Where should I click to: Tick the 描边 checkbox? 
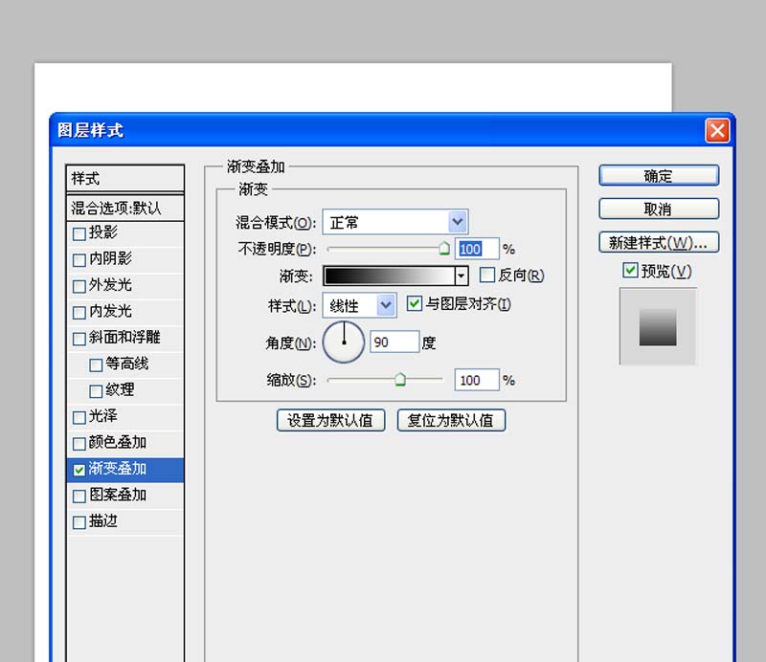(79, 523)
